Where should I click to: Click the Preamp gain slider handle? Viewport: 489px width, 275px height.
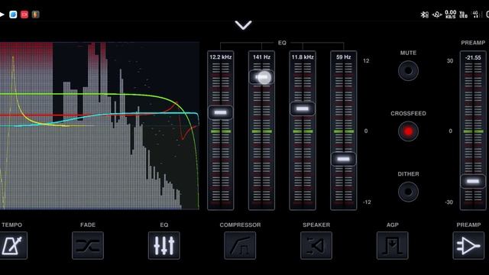pos(473,181)
